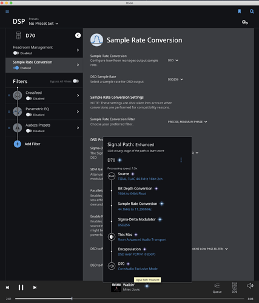Screen dimensions: 259x303
Task: Click the D70 device icon in sidebar
Action: 18,36
